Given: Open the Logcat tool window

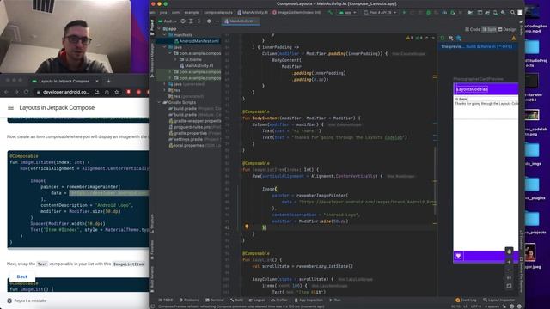Looking at the screenshot, I should click(257, 300).
